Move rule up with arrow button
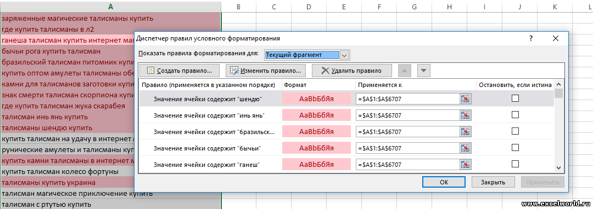Image resolution: width=593 pixels, height=209 pixels. 404,71
